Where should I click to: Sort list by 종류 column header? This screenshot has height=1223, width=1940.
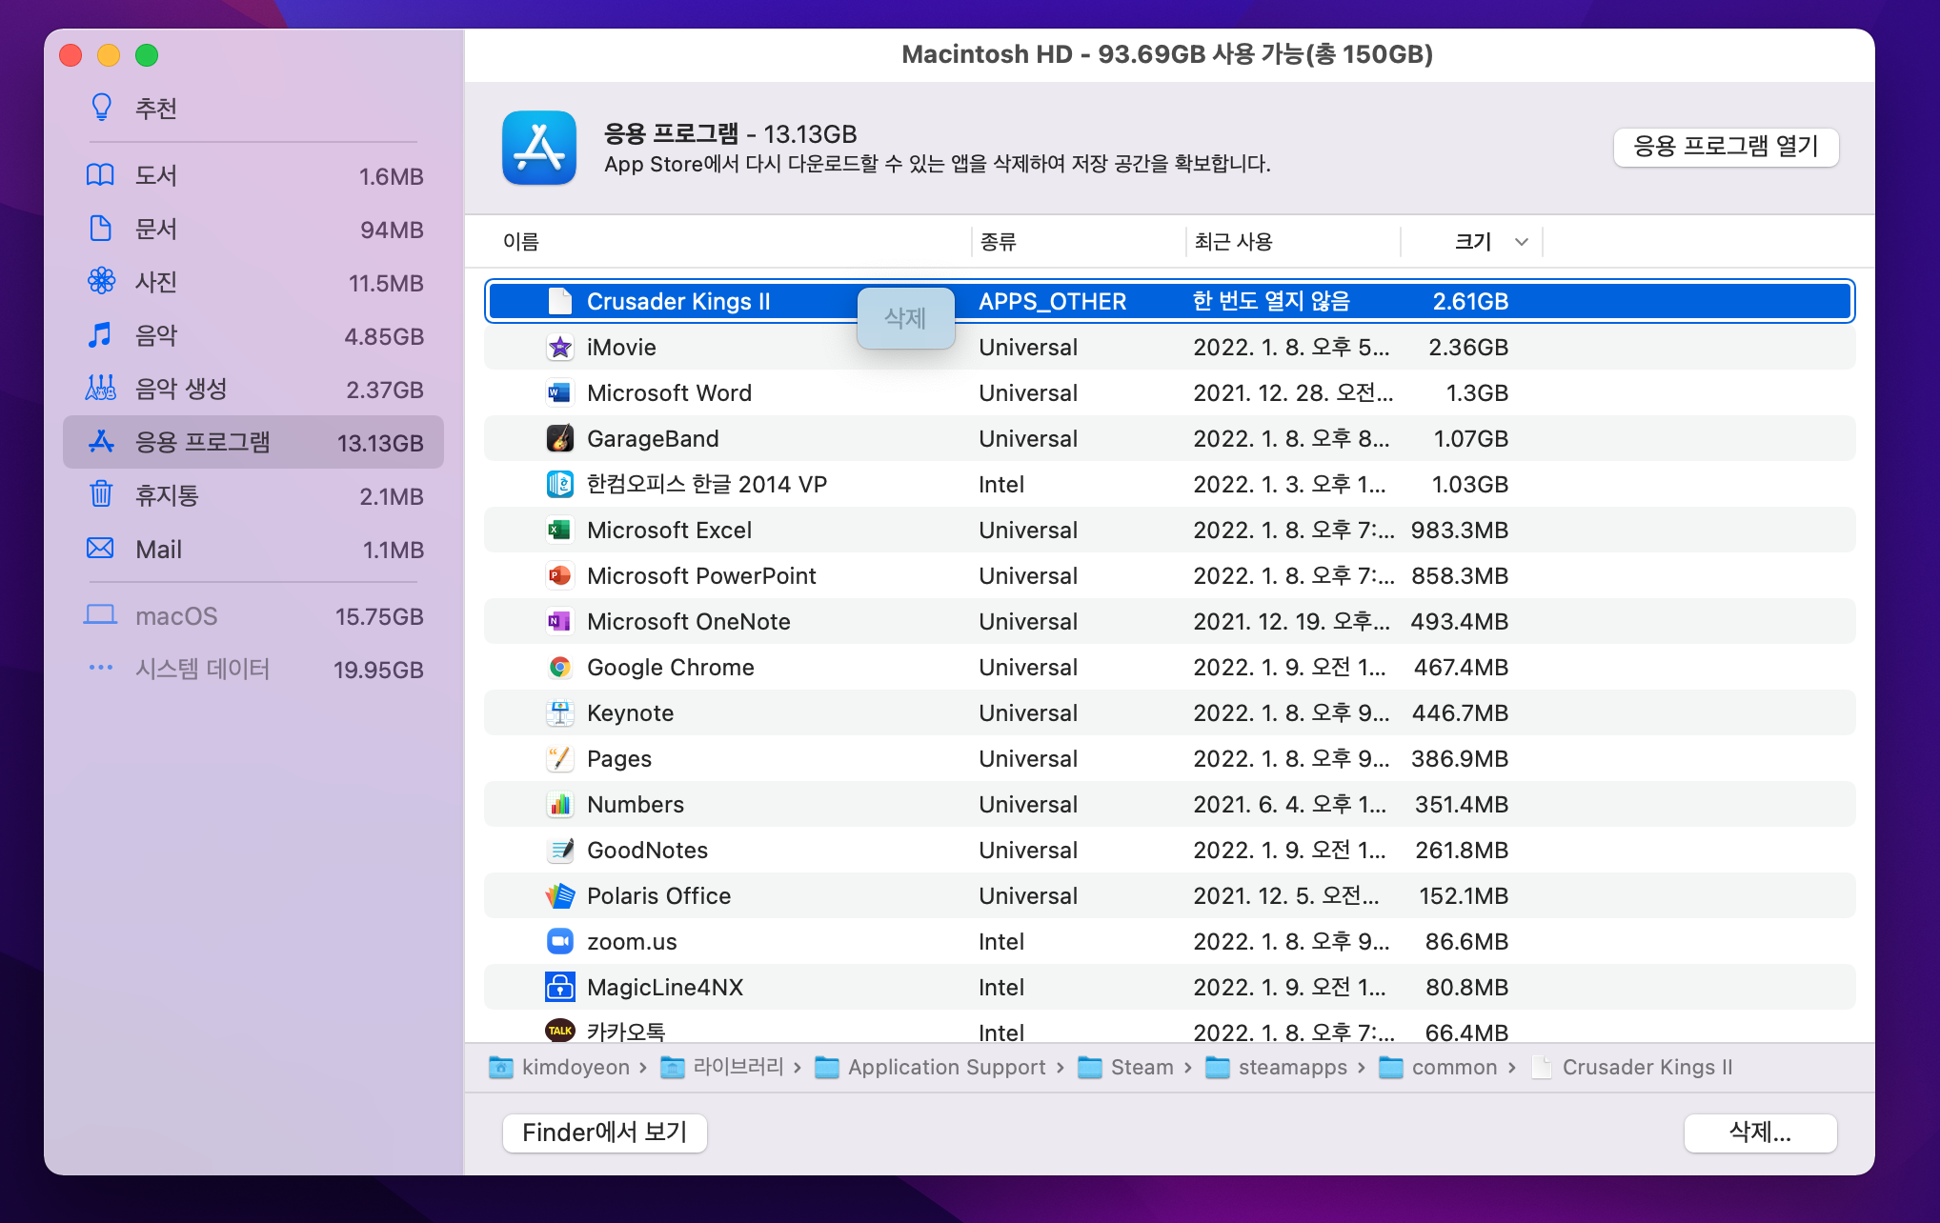pos(998,242)
